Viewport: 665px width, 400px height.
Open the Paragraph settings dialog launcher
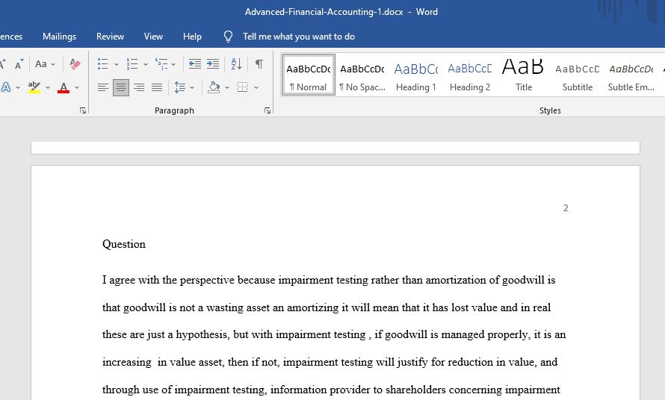tap(267, 110)
